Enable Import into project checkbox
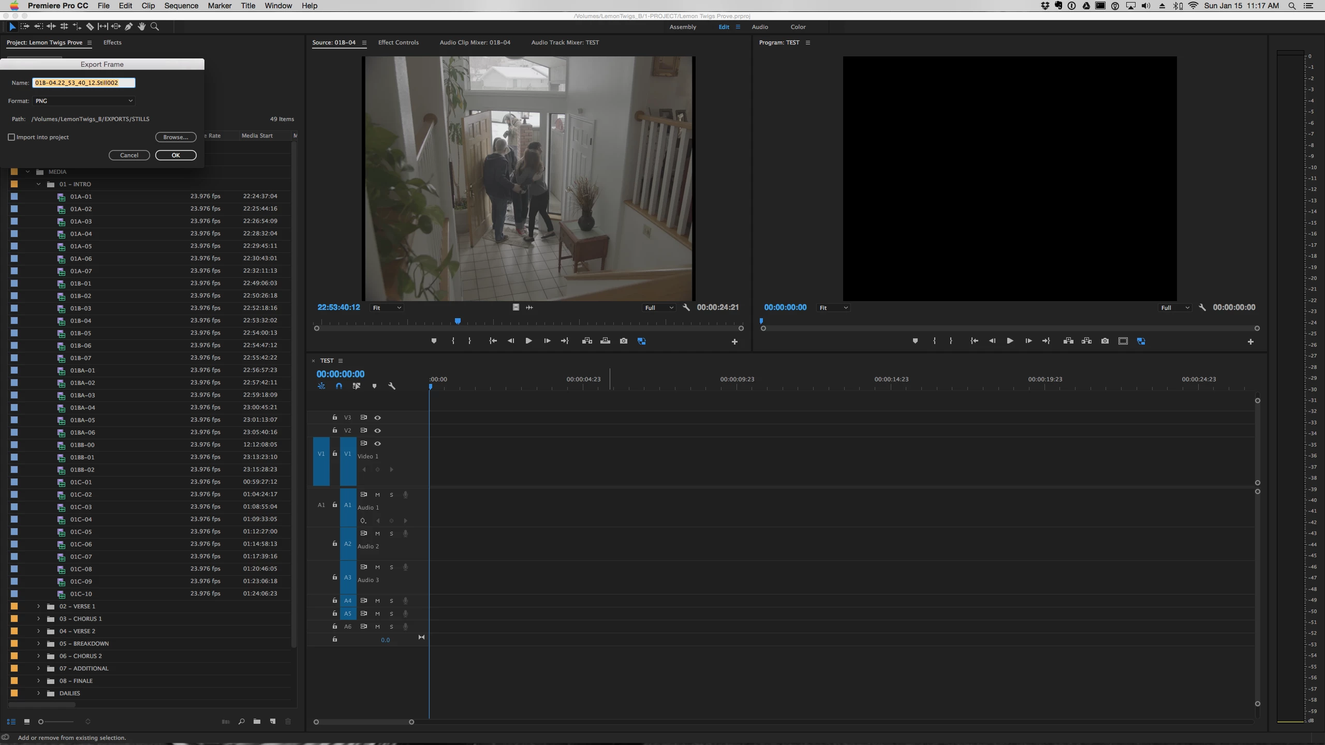1325x745 pixels. (11, 137)
